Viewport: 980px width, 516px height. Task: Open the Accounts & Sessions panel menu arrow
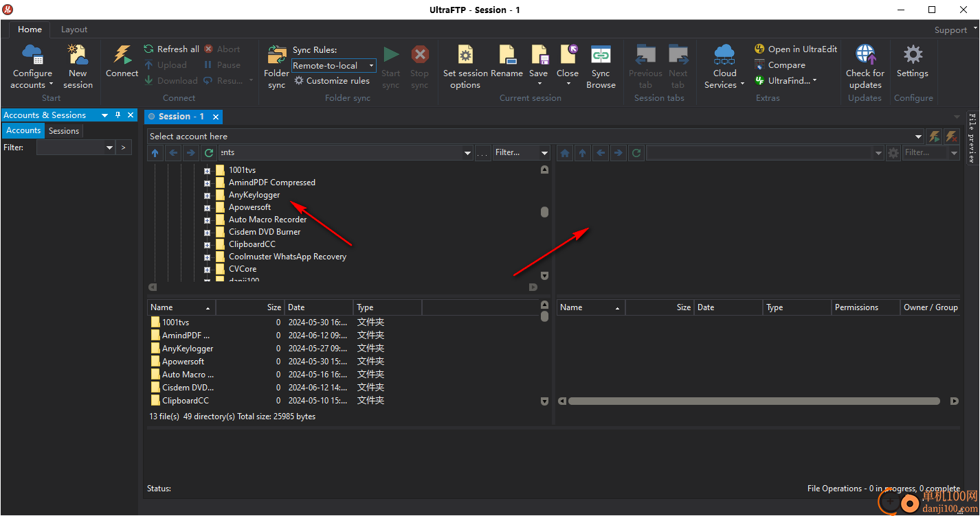(105, 115)
